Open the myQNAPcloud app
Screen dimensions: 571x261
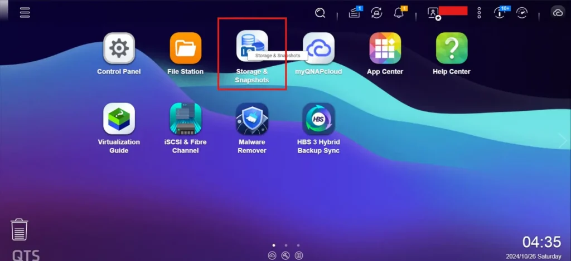point(318,48)
